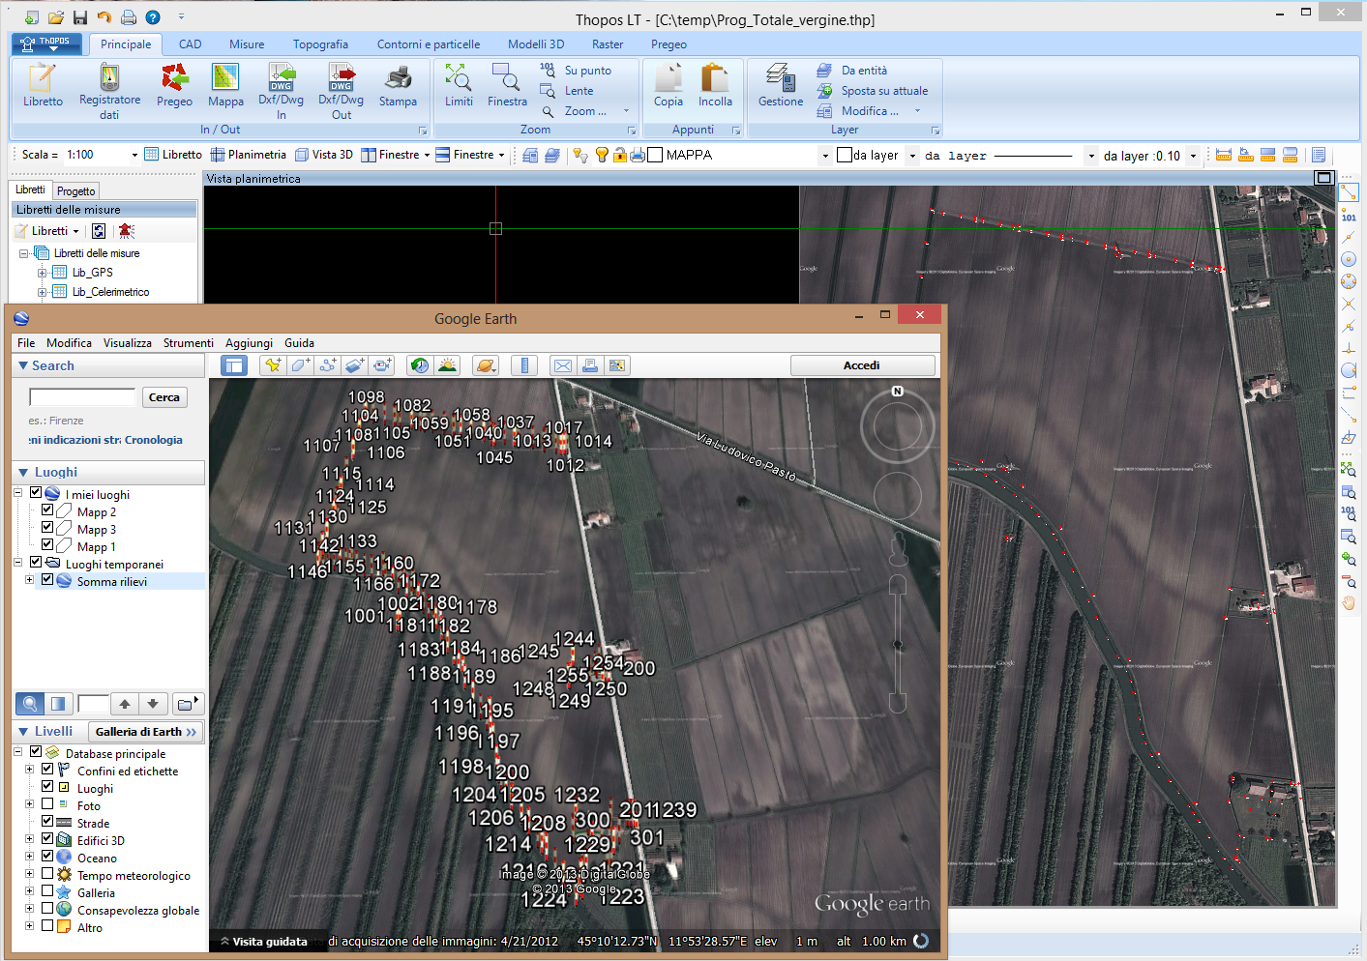Open the da layer :0.10 lineweight dropdown
The height and width of the screenshot is (961, 1367).
(x=1193, y=155)
